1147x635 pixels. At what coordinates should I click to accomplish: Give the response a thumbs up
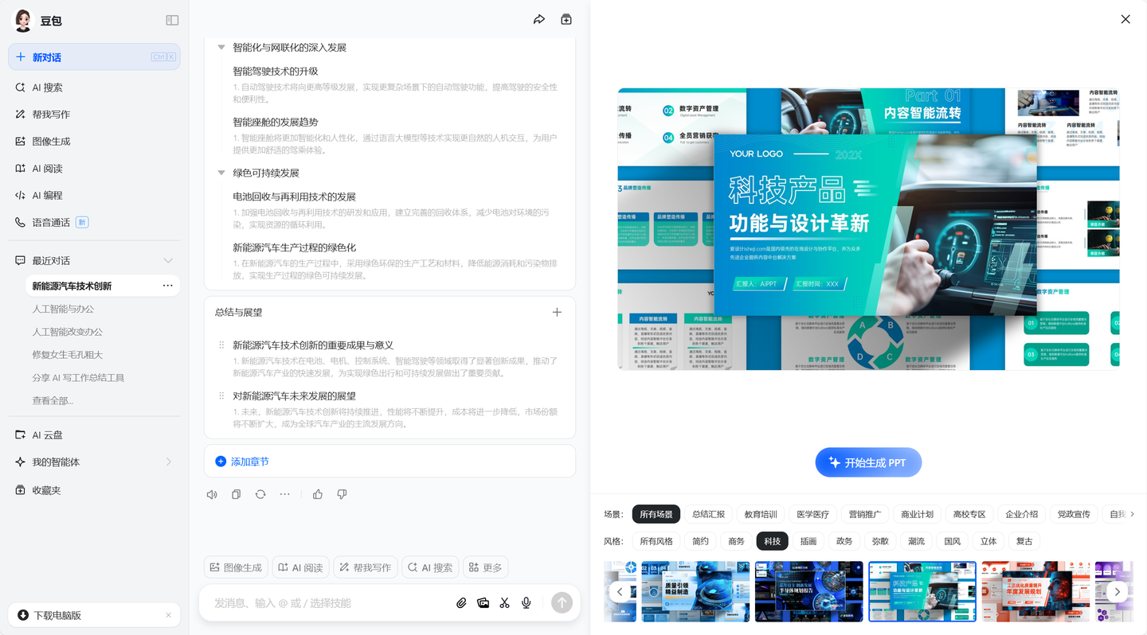point(318,493)
